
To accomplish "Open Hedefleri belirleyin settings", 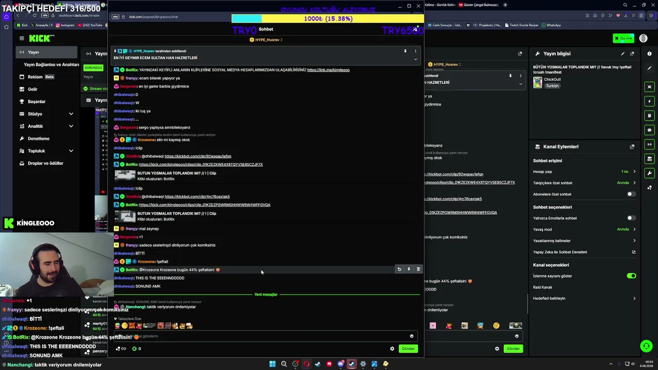I will (x=584, y=298).
